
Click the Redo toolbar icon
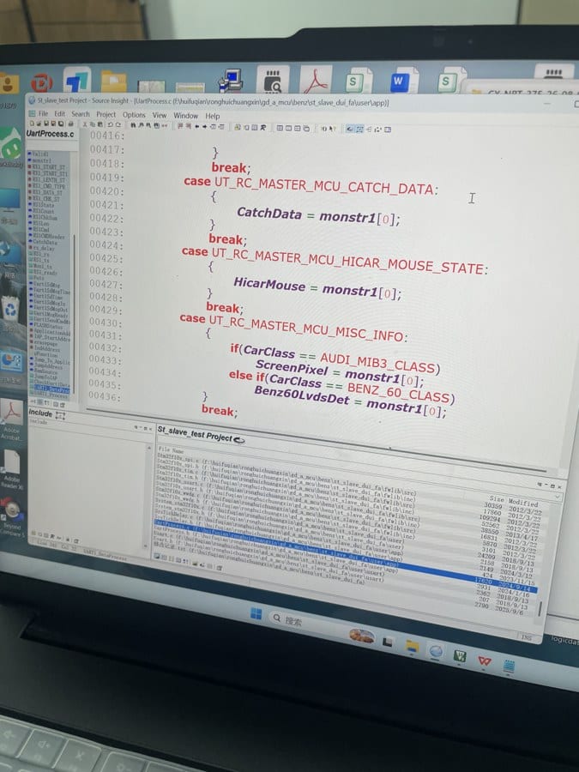(x=118, y=125)
